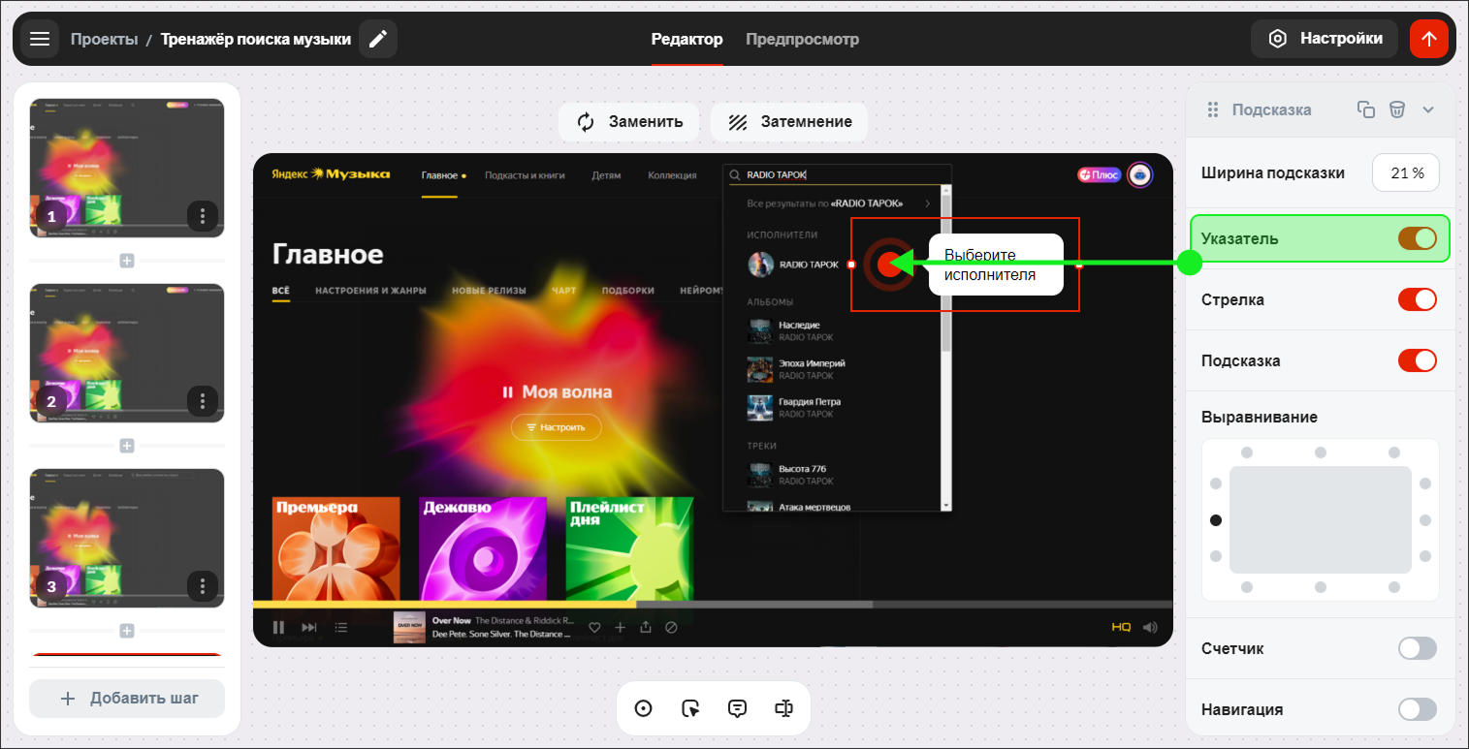
Task: Click the Добавить шаг button
Action: click(x=127, y=699)
